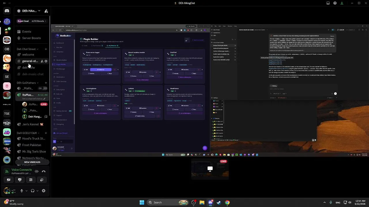
Task: Open the deh-nsfw channel
Action: (32, 68)
